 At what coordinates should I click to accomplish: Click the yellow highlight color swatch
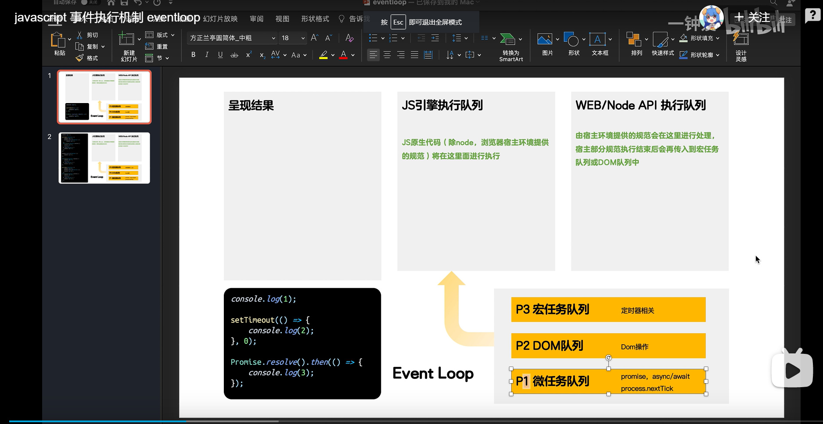[323, 55]
